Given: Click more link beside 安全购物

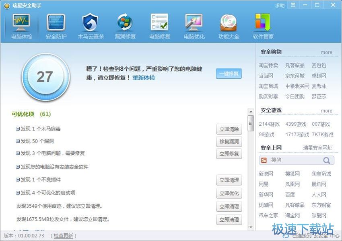Looking at the screenshot, I should point(326,52).
